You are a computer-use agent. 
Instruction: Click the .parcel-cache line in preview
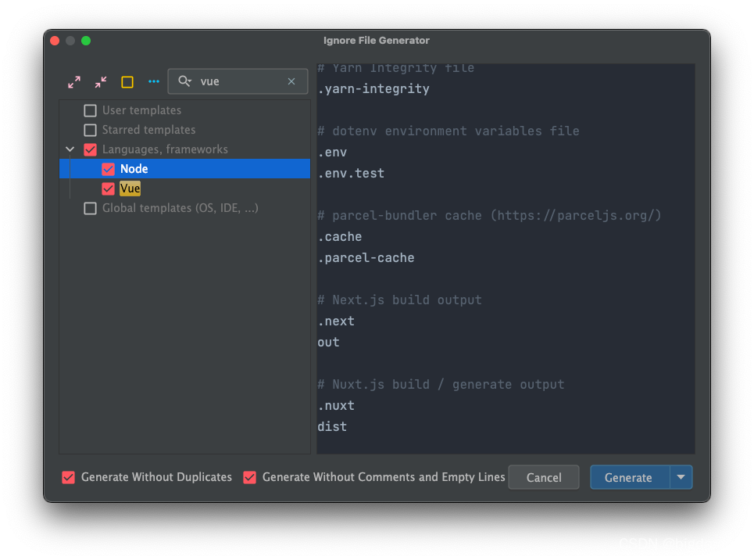tap(366, 258)
